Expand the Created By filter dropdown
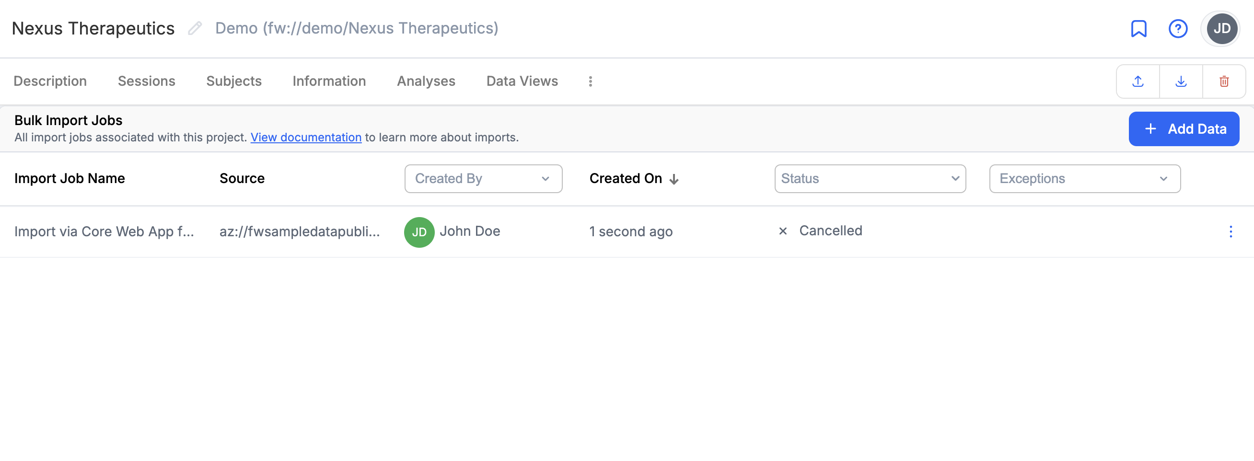This screenshot has height=461, width=1254. tap(483, 179)
